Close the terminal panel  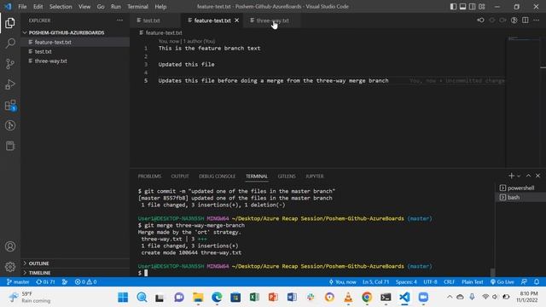pyautogui.click(x=537, y=176)
